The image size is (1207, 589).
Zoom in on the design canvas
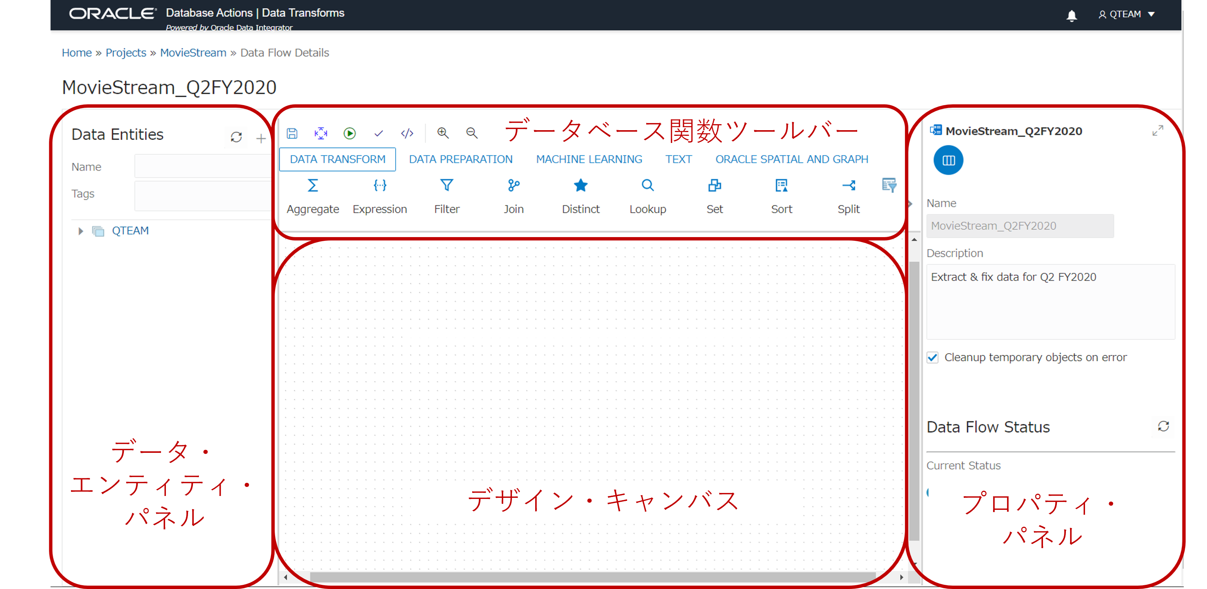[443, 134]
